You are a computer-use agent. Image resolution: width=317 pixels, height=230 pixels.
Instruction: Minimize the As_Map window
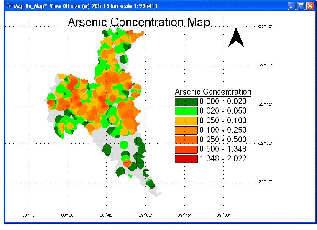pos(291,6)
